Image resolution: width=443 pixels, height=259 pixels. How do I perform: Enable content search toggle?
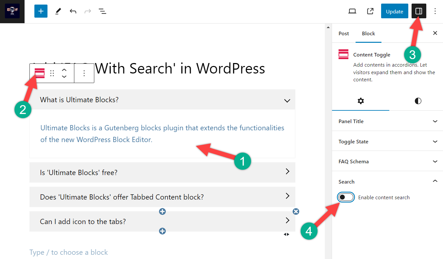[x=346, y=198]
